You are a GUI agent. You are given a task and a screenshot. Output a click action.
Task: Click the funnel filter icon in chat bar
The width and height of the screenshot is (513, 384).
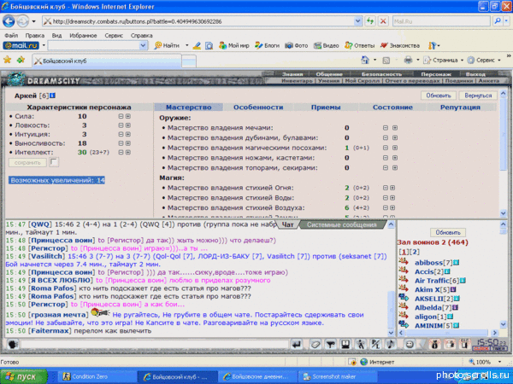[331, 344]
